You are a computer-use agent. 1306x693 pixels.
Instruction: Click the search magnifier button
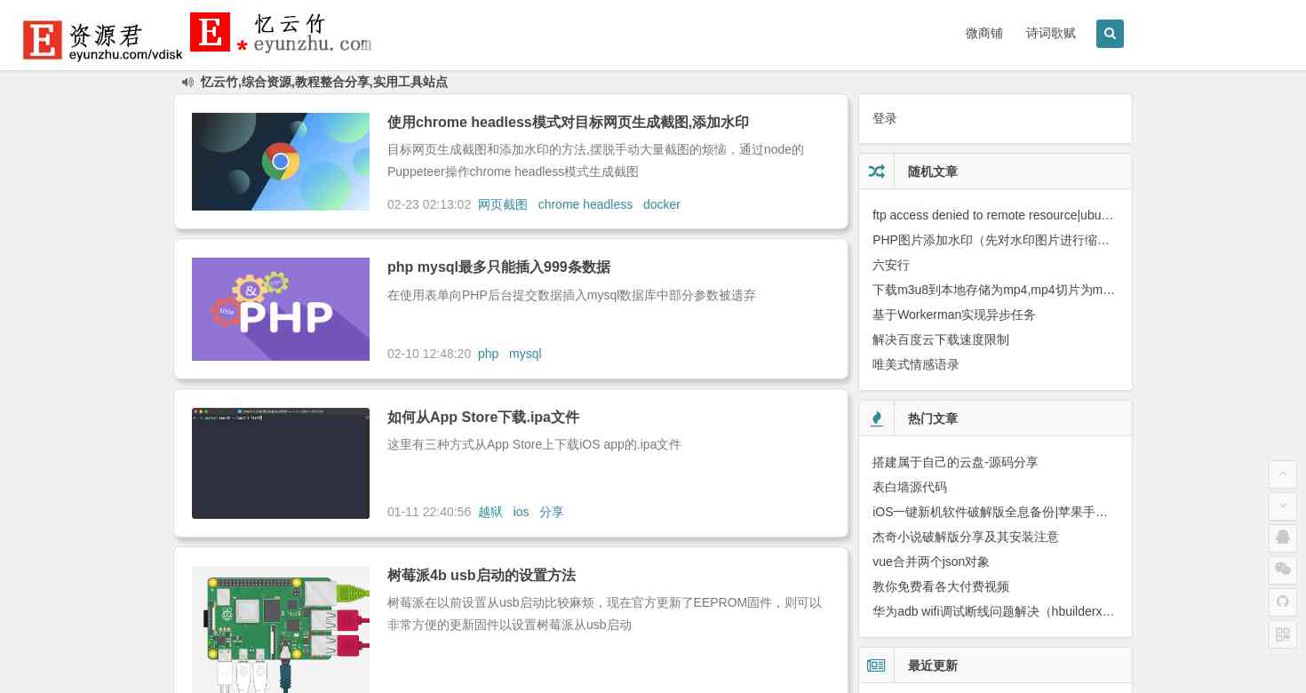[x=1110, y=34]
